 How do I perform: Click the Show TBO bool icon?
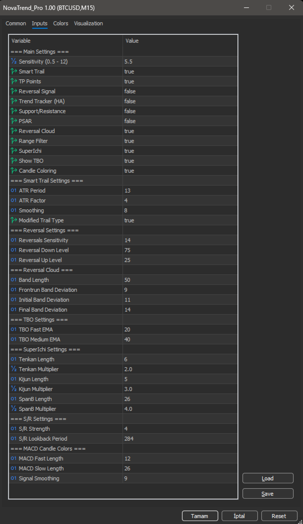[x=14, y=161]
